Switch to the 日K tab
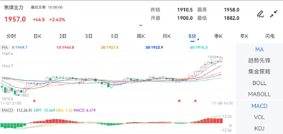 (37, 36)
